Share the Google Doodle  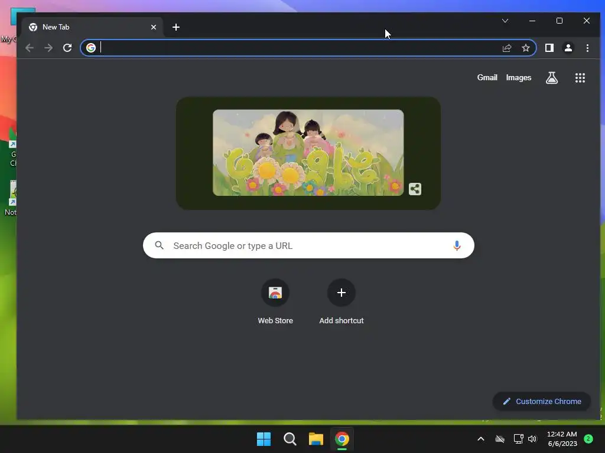(415, 189)
